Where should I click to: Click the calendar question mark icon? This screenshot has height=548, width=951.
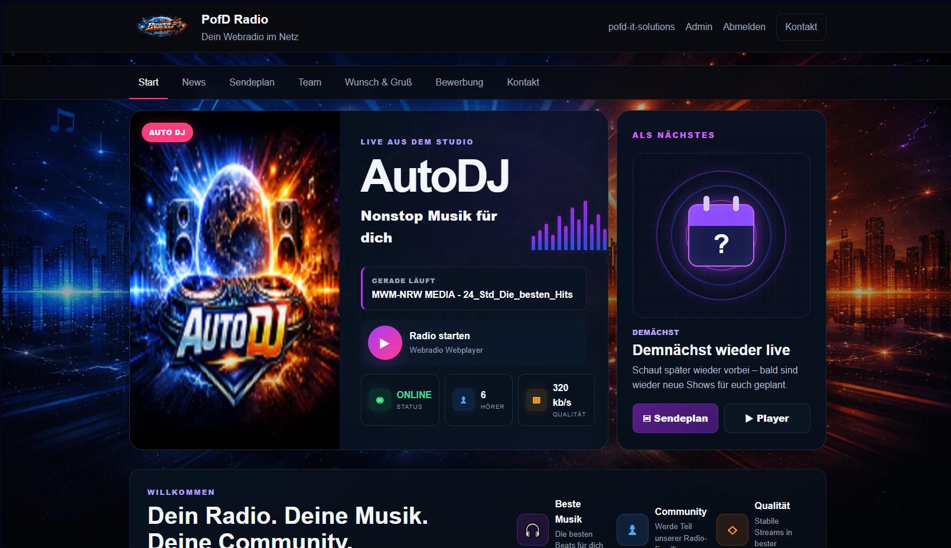click(x=721, y=232)
